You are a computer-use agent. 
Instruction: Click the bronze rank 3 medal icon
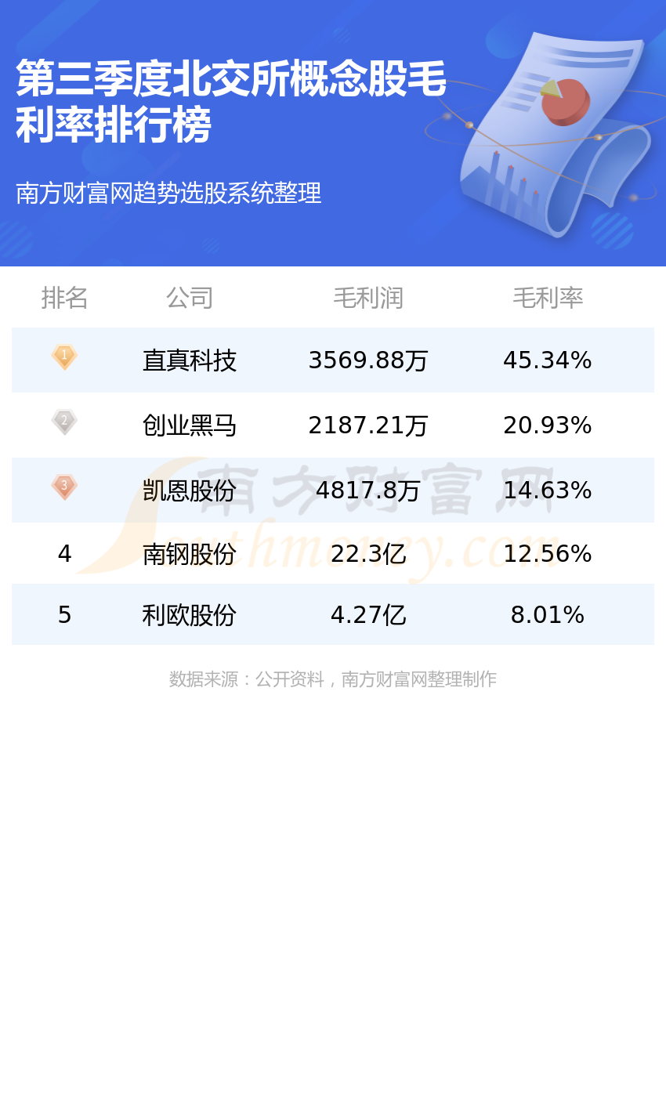click(x=64, y=487)
